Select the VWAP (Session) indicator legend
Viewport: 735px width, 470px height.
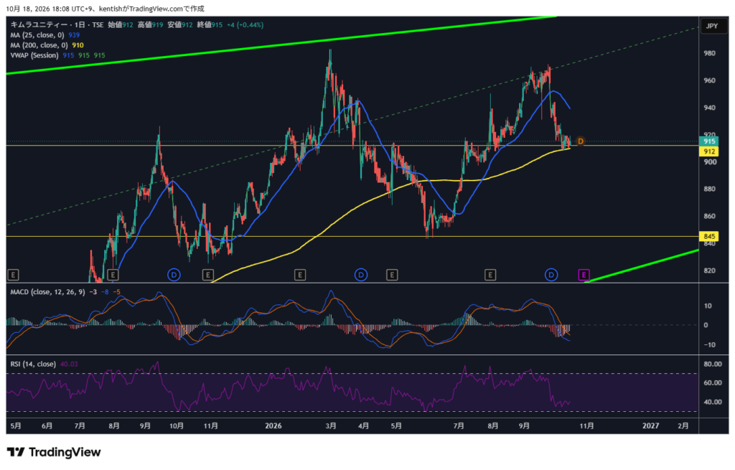(x=34, y=55)
